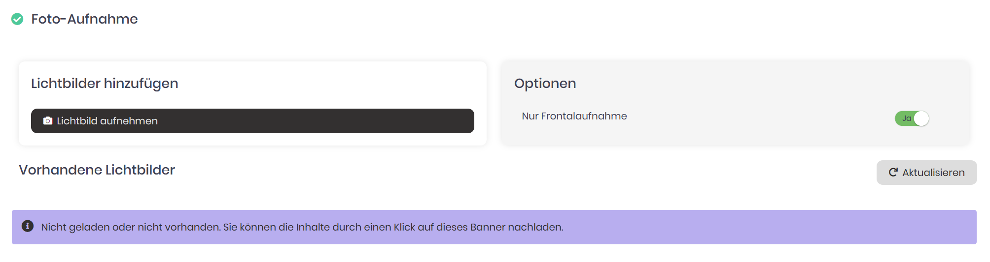Click the white knob of the Ja switch
This screenshot has height=262, width=990.
click(x=921, y=118)
